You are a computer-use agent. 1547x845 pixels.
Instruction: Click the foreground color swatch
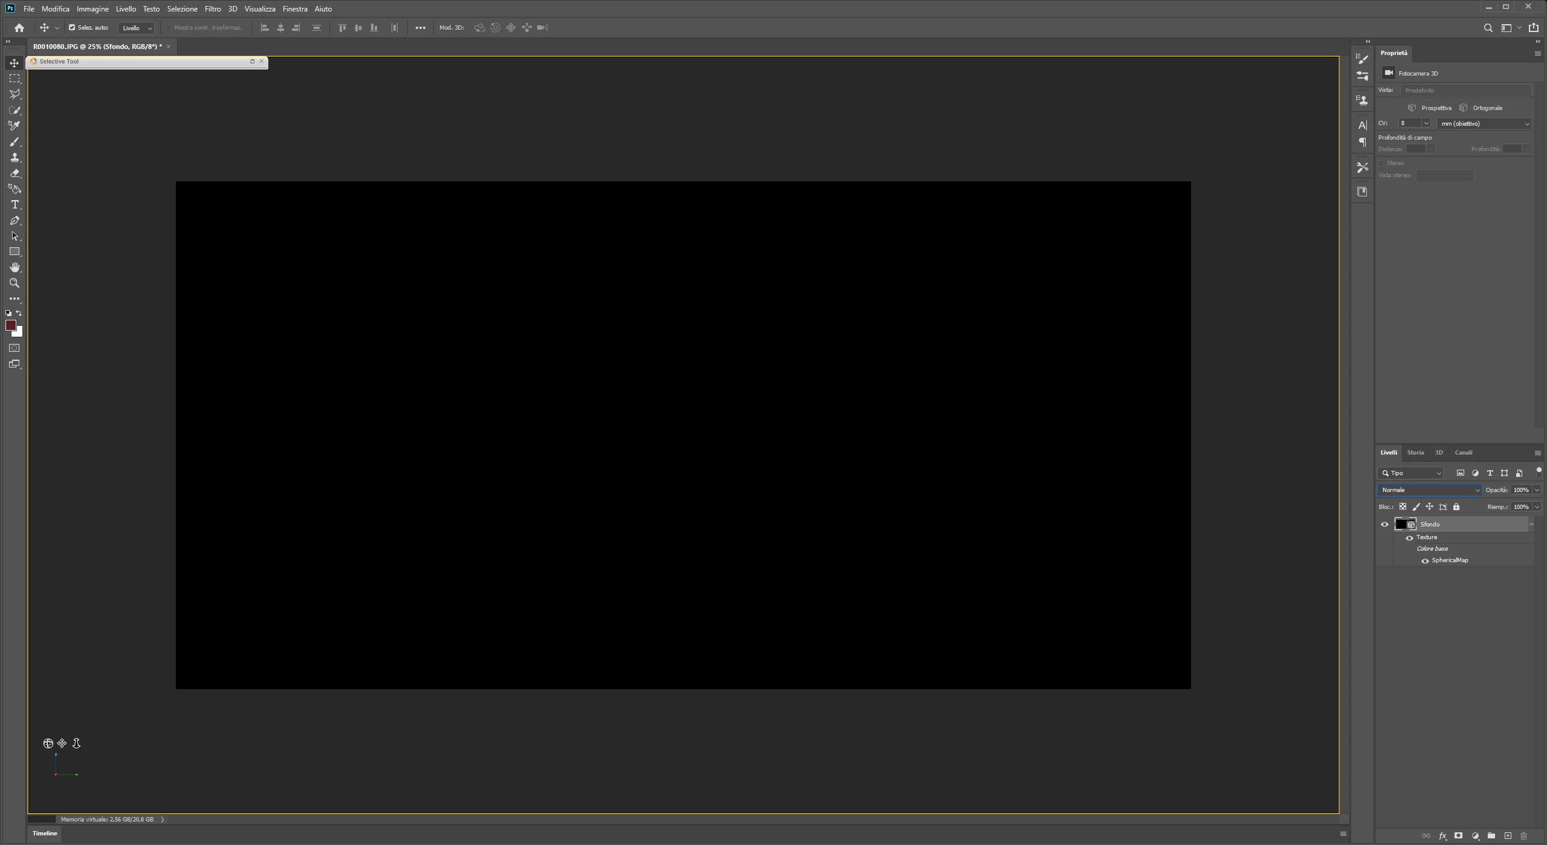pos(10,325)
